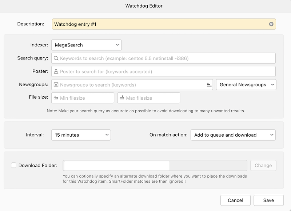
Task: Click the Cancel button
Action: 235,200
